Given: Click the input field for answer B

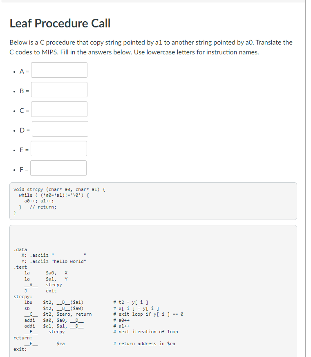Looking at the screenshot, I should [59, 90].
